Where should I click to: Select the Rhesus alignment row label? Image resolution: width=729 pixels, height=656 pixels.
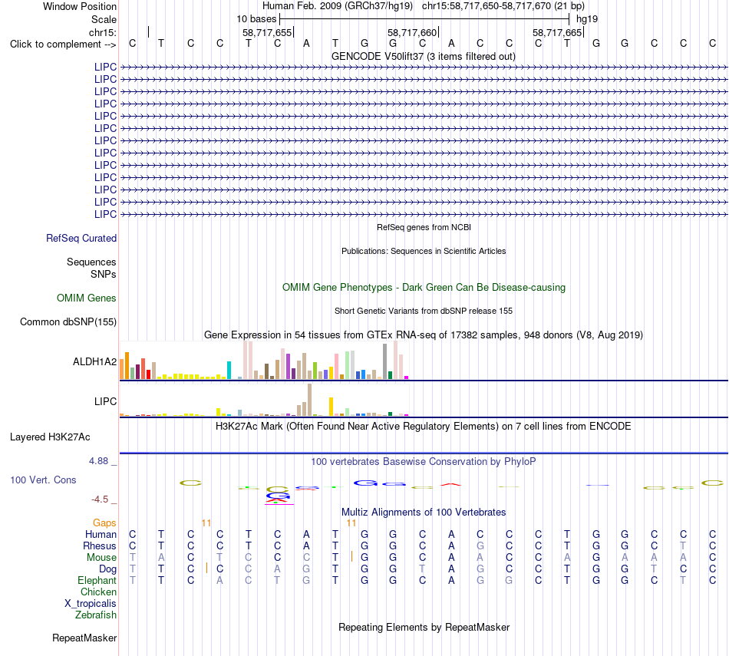click(x=100, y=546)
